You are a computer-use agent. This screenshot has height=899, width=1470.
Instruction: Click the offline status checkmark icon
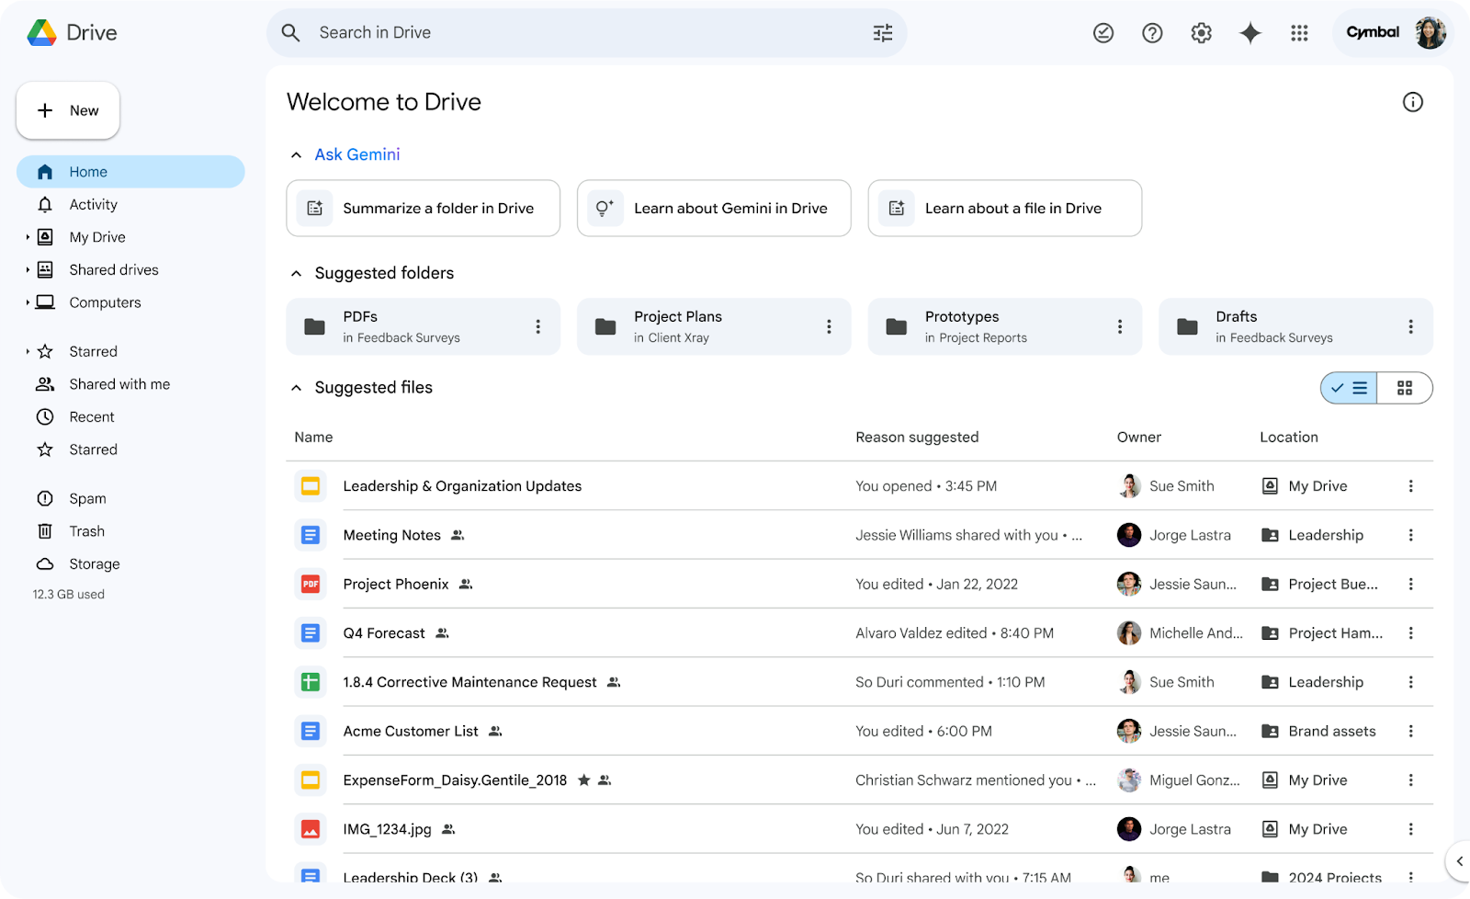[1102, 32]
